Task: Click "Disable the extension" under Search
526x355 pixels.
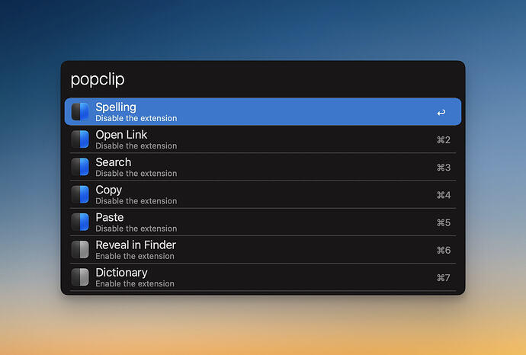Action: (x=136, y=173)
